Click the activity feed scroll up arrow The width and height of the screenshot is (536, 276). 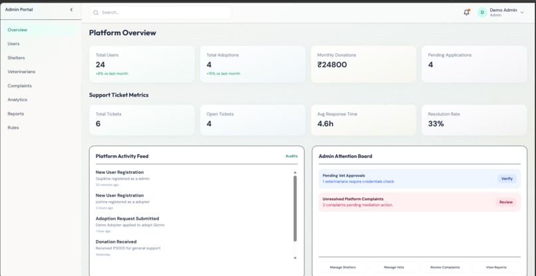click(x=295, y=172)
